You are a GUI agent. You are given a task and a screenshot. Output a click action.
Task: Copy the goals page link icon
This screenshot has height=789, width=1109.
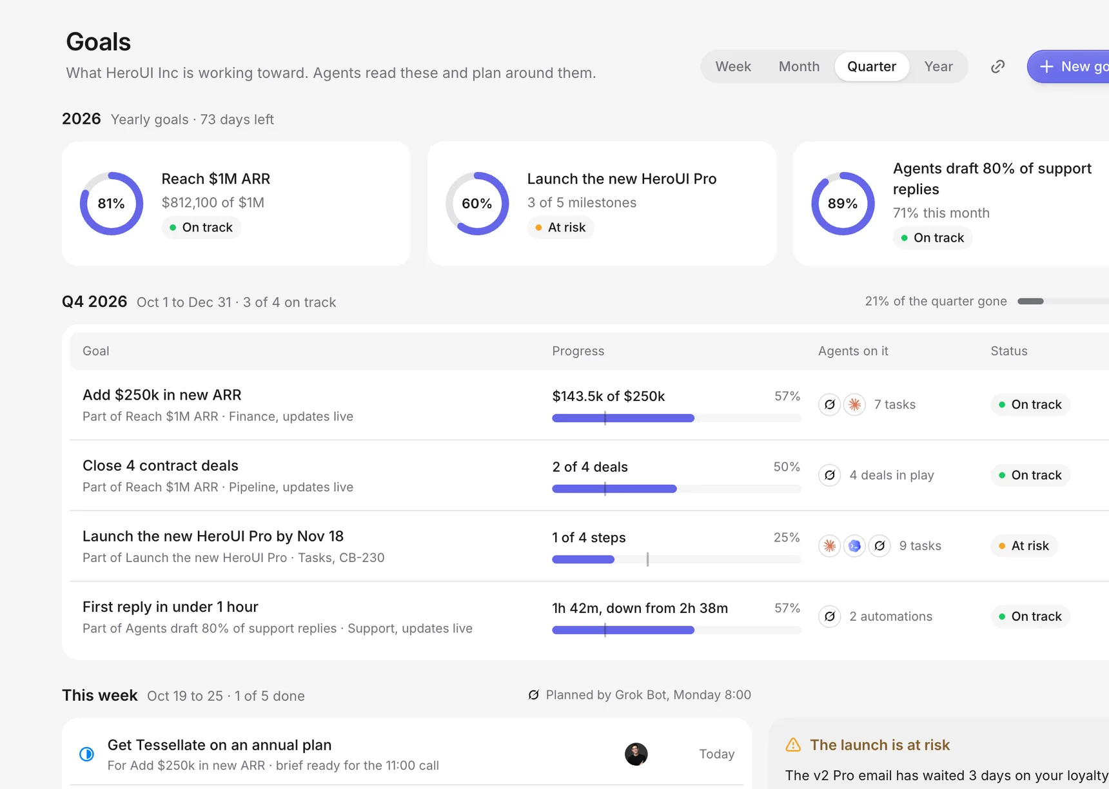tap(997, 66)
